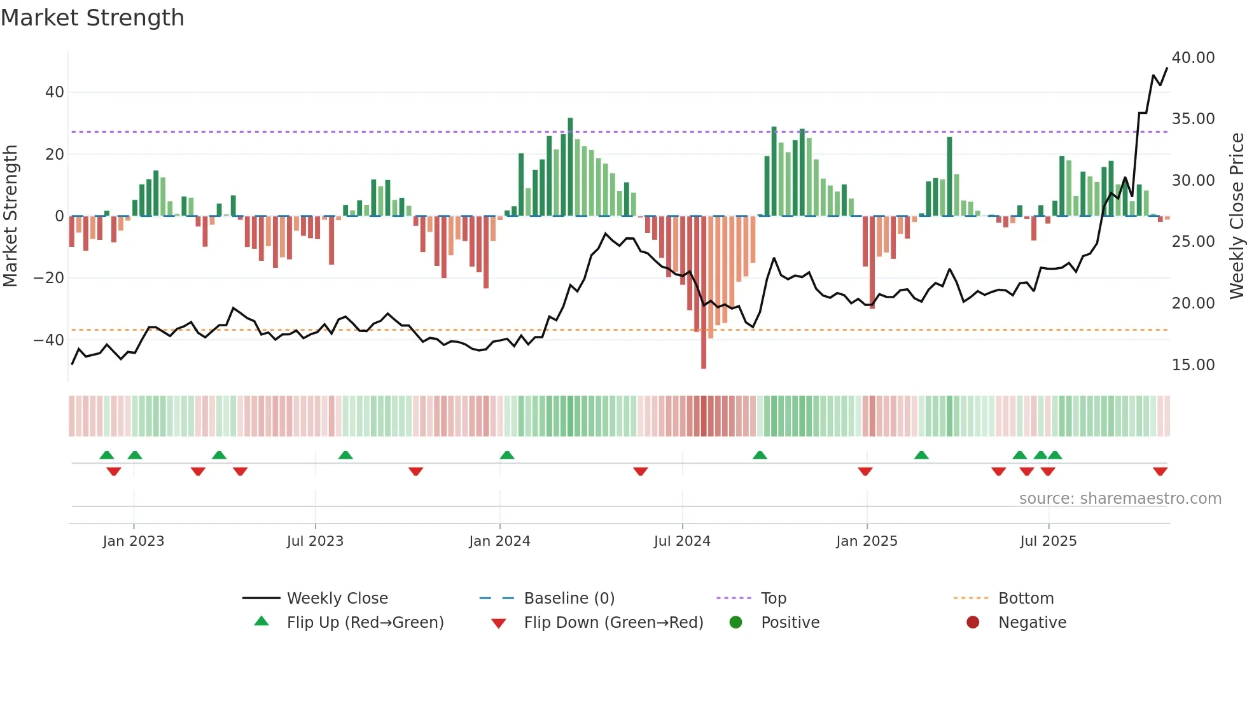Click the flip-up marker after Jul 2023

345,455
